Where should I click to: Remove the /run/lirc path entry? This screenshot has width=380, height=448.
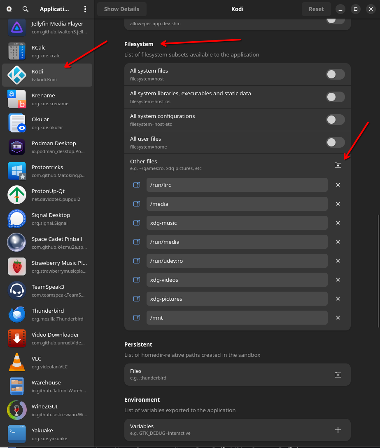[338, 185]
